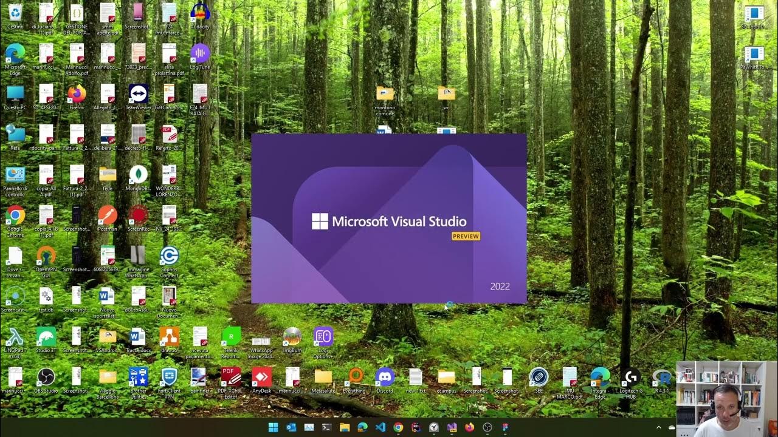Open Google Chrome from the taskbar
Image resolution: width=778 pixels, height=437 pixels.
[x=398, y=429]
